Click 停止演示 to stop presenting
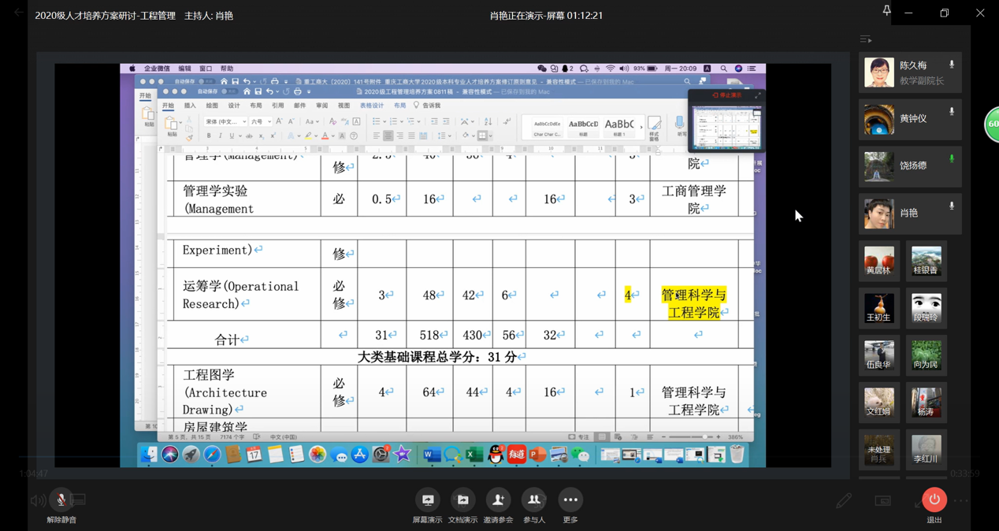The height and width of the screenshot is (531, 999). coord(727,95)
